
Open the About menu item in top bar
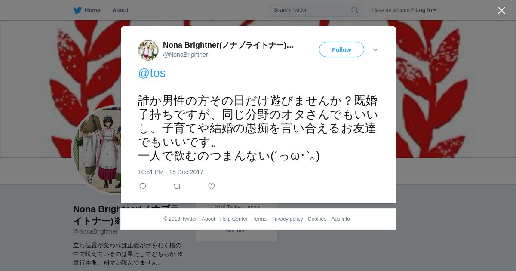pos(120,10)
